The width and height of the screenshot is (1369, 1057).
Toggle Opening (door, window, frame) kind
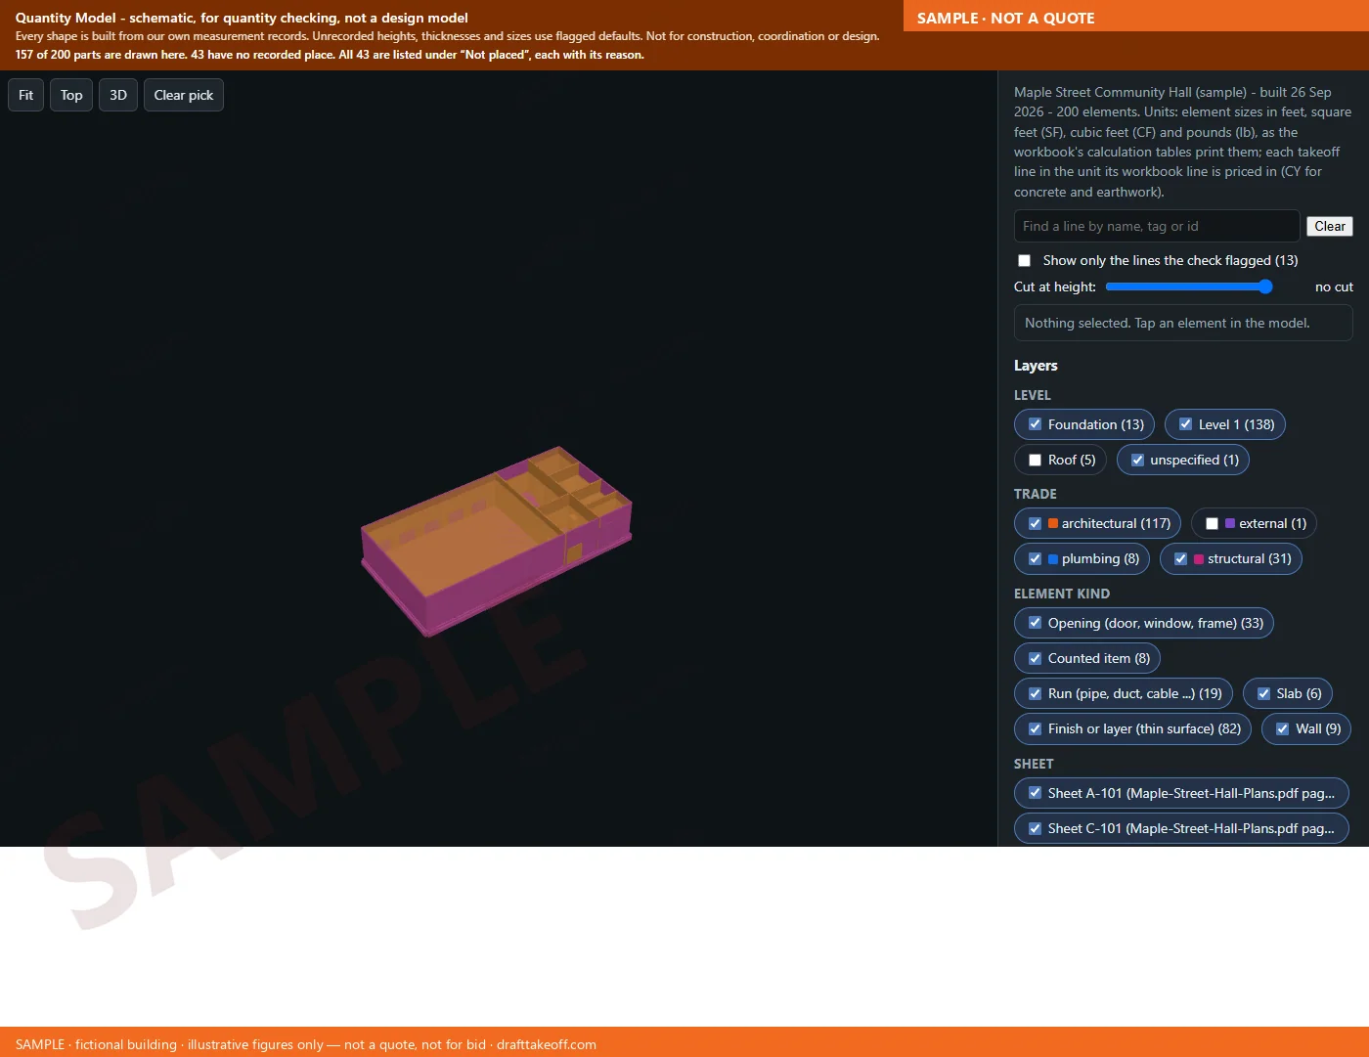[1144, 623]
